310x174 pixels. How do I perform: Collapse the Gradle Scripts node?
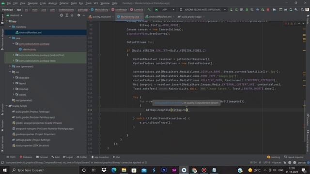pyautogui.click(x=7, y=106)
